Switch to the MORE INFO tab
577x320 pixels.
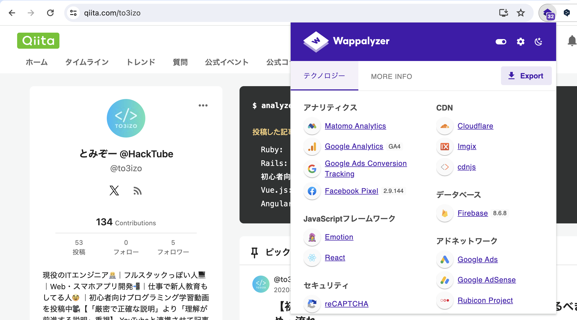click(x=391, y=77)
